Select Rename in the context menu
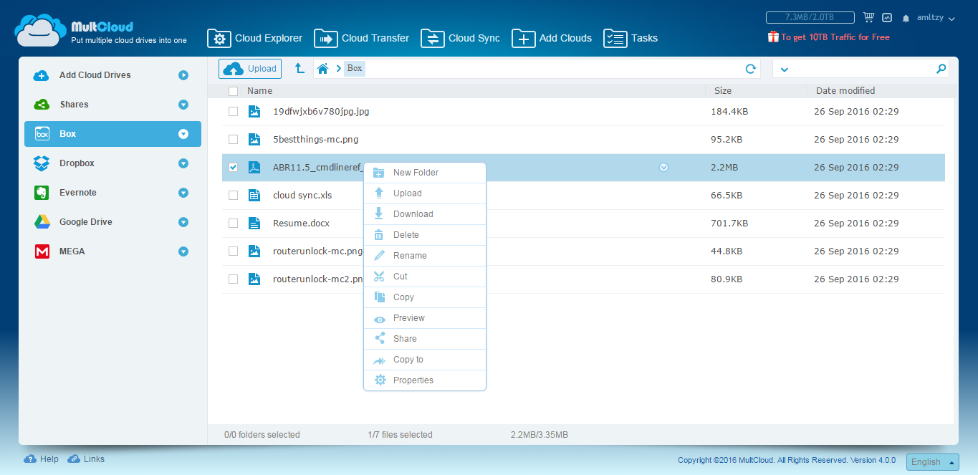The height and width of the screenshot is (475, 978). [x=410, y=256]
